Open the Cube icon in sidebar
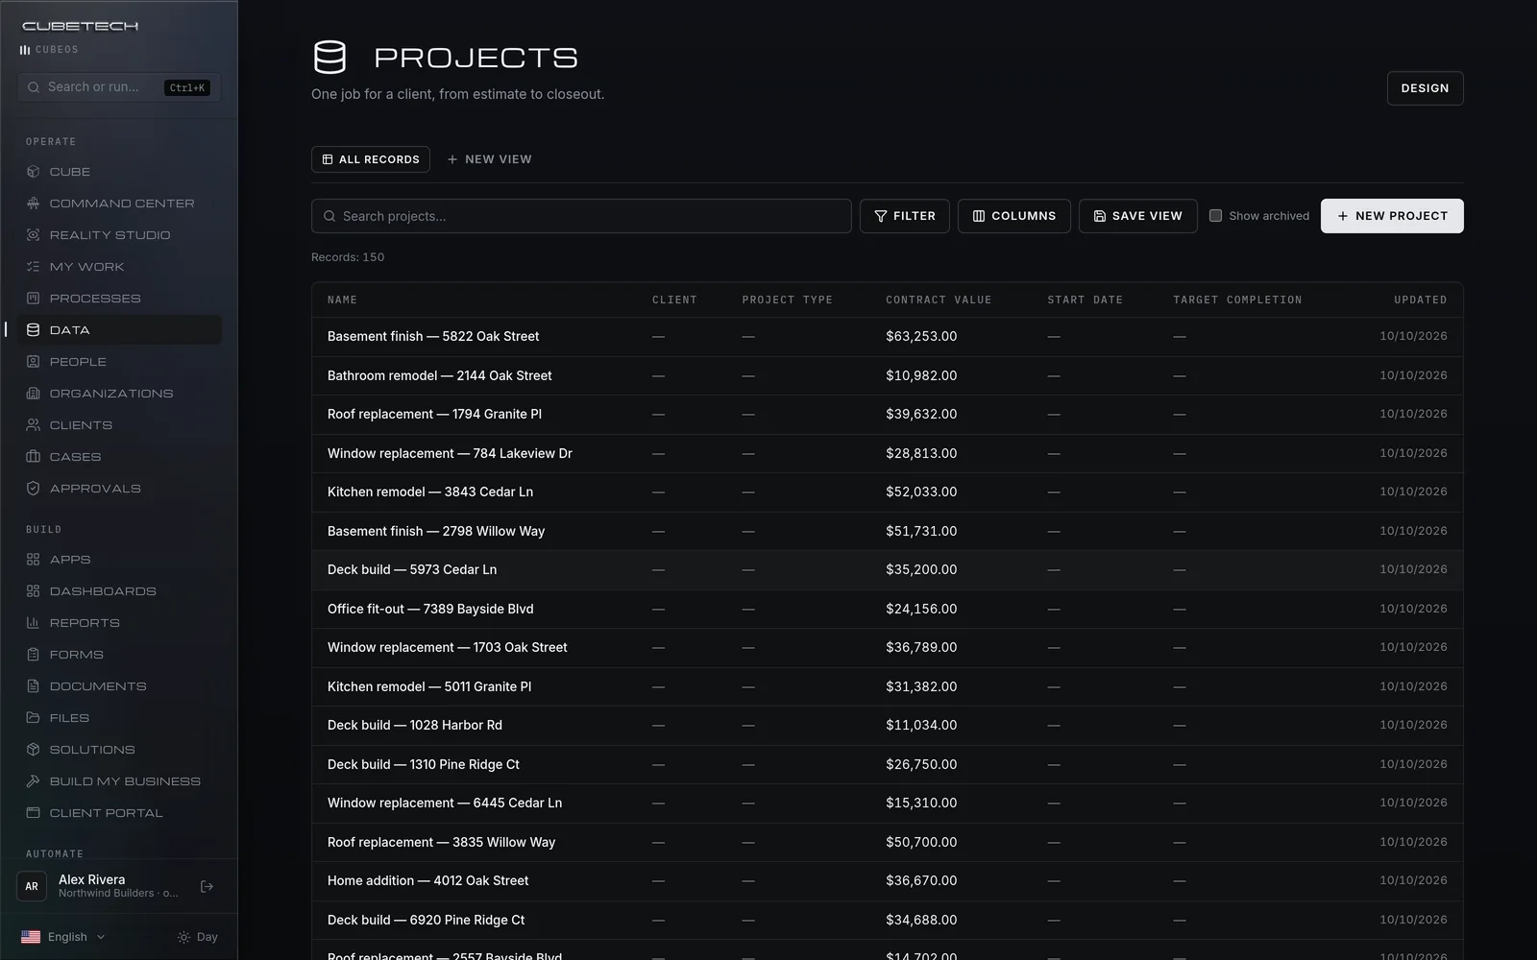The height and width of the screenshot is (960, 1537). (33, 172)
